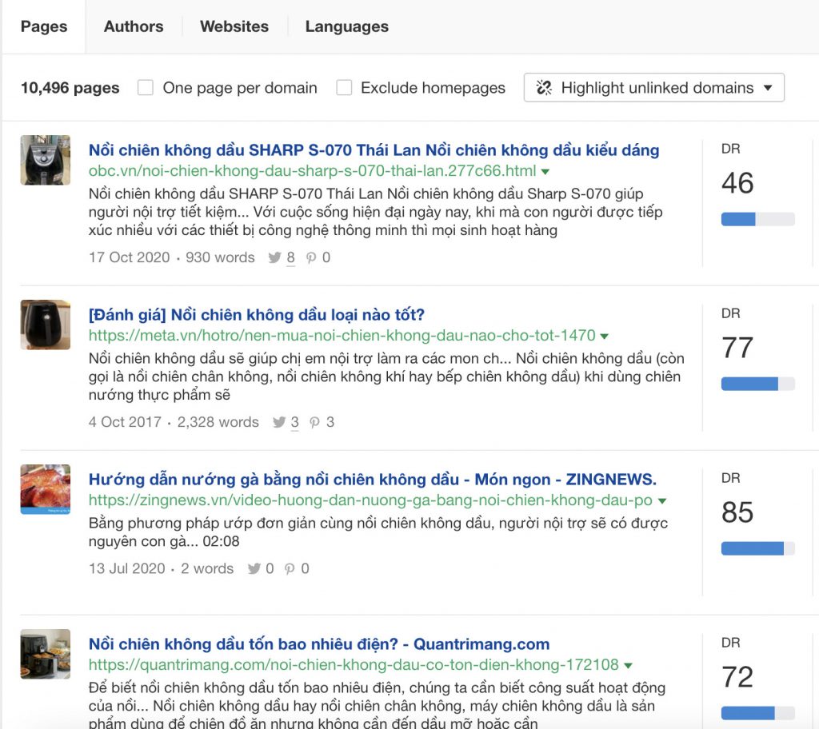Open the Quantrimang.com tốn bao nhiêu điện title
The image size is (819, 729).
coord(319,644)
